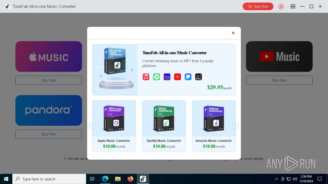Select the Spotify Music Converter box image
The image size is (328, 184).
coord(164,119)
